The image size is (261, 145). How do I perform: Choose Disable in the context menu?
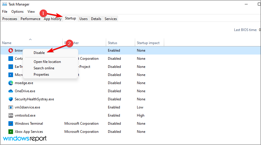[39, 53]
